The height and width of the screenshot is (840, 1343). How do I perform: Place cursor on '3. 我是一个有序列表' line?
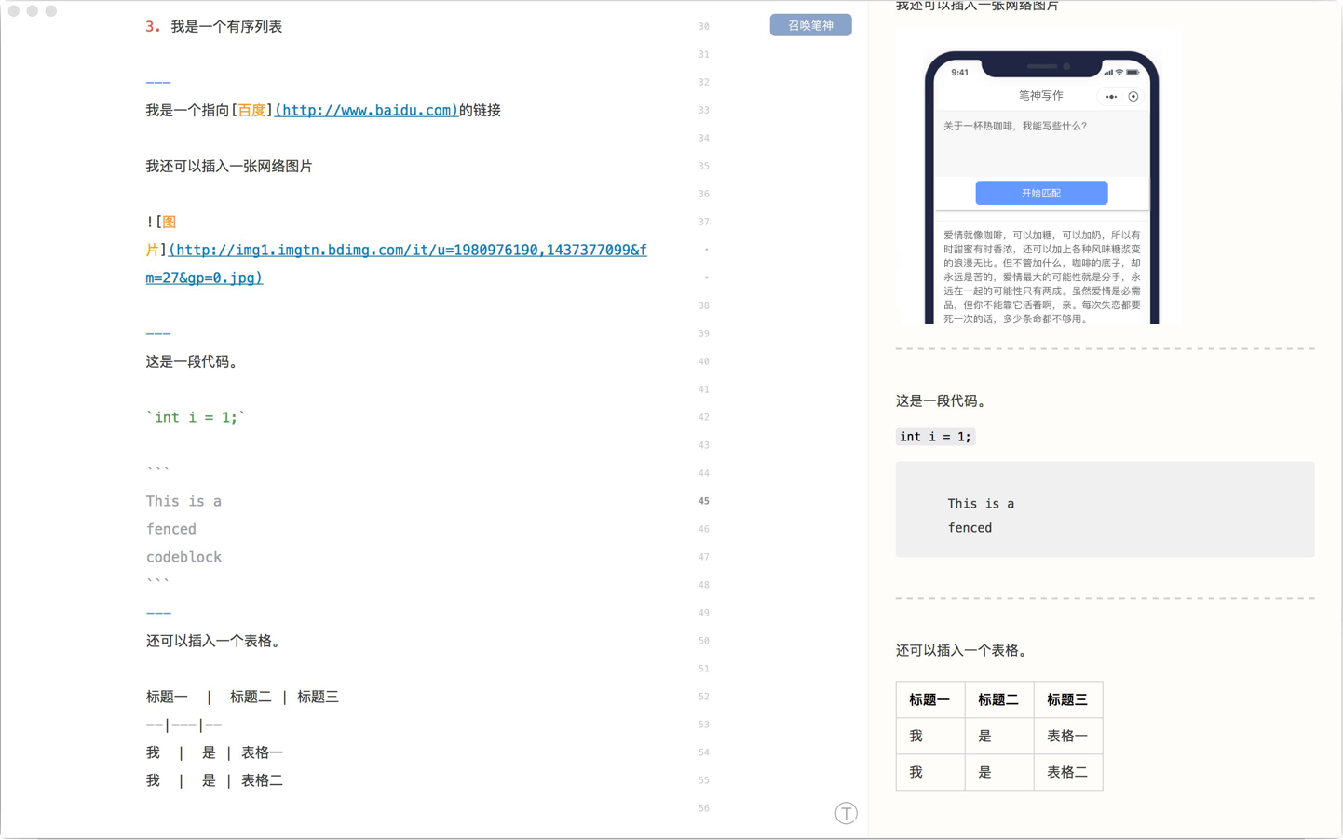point(214,26)
